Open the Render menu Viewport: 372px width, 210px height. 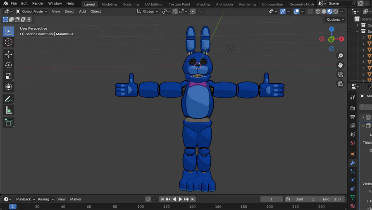pos(38,3)
